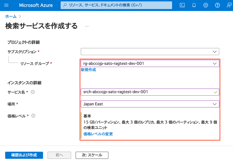Show info for 価格レベル field
This screenshot has width=233, height=163.
click(33, 116)
